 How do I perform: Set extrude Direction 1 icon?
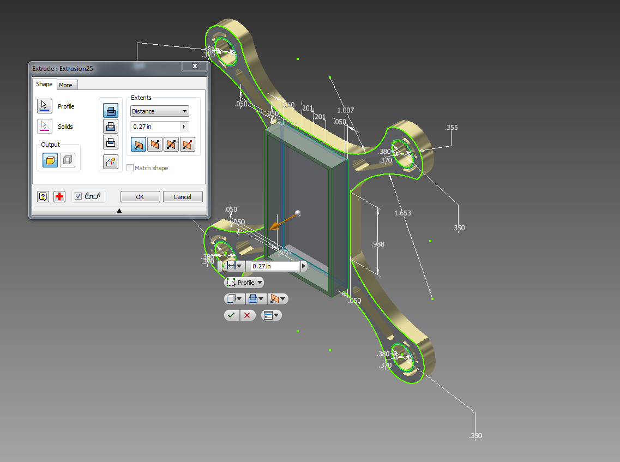coord(139,145)
